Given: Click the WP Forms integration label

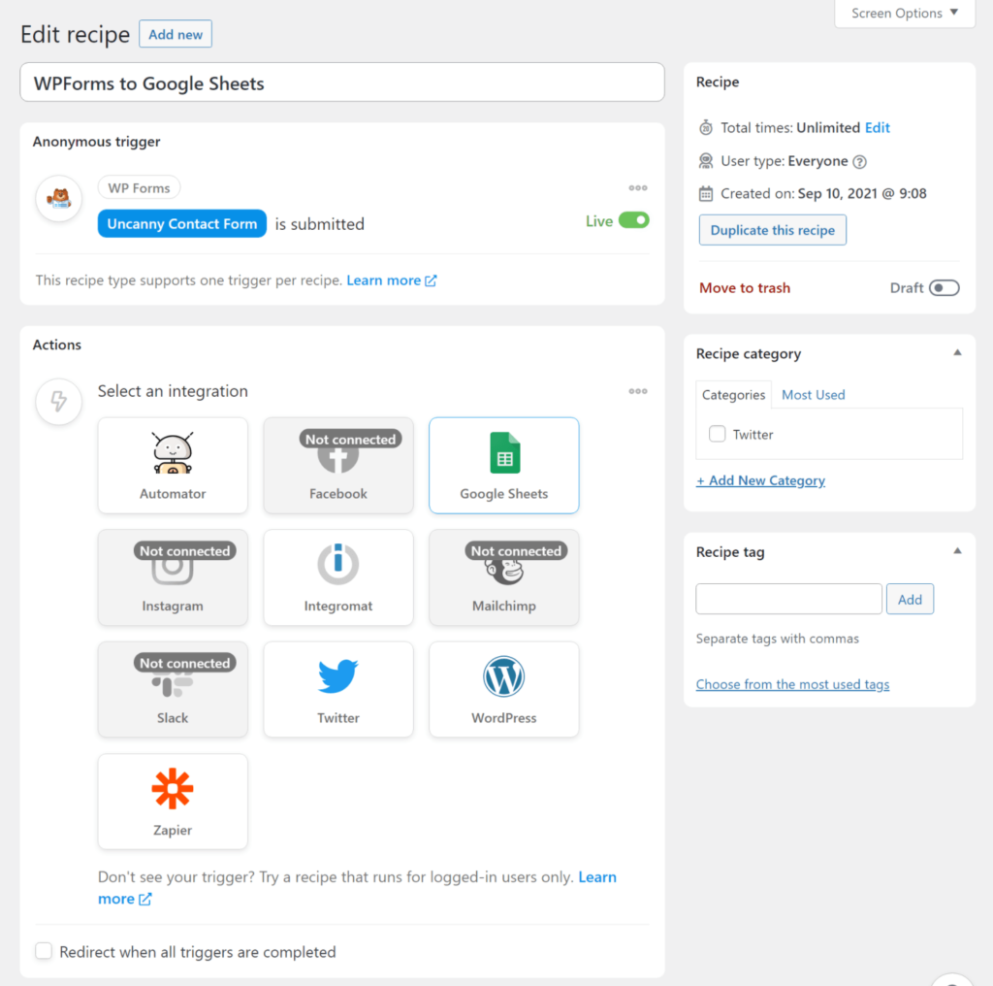Looking at the screenshot, I should point(139,188).
